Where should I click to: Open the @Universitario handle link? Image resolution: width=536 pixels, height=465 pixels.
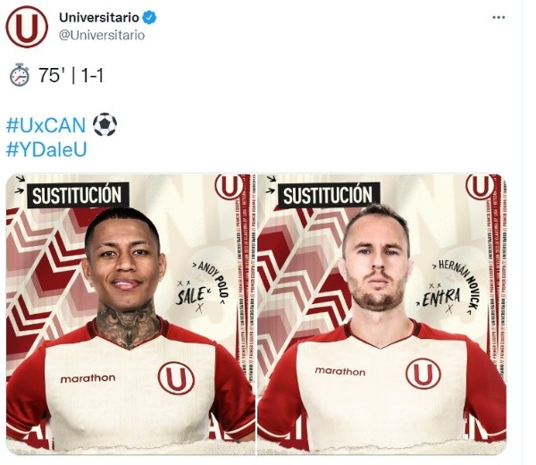click(x=102, y=35)
